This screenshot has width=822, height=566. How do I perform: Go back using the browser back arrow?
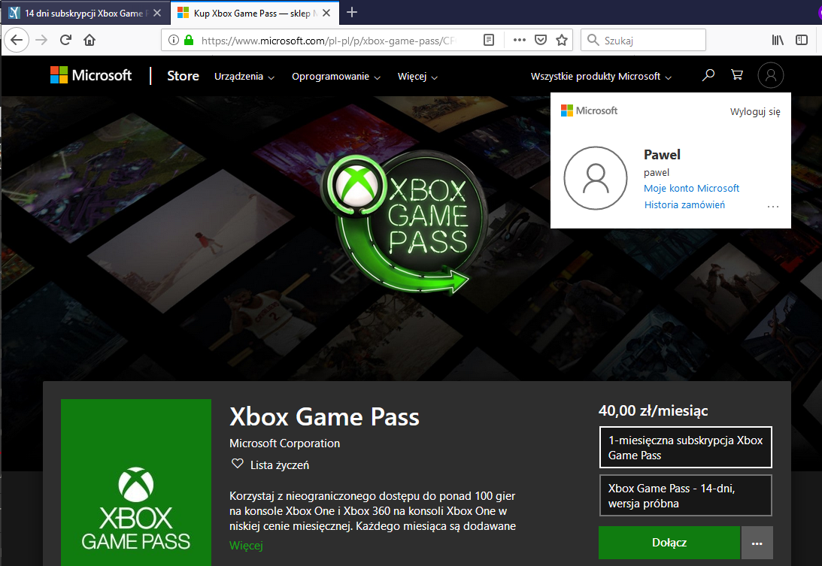[17, 40]
